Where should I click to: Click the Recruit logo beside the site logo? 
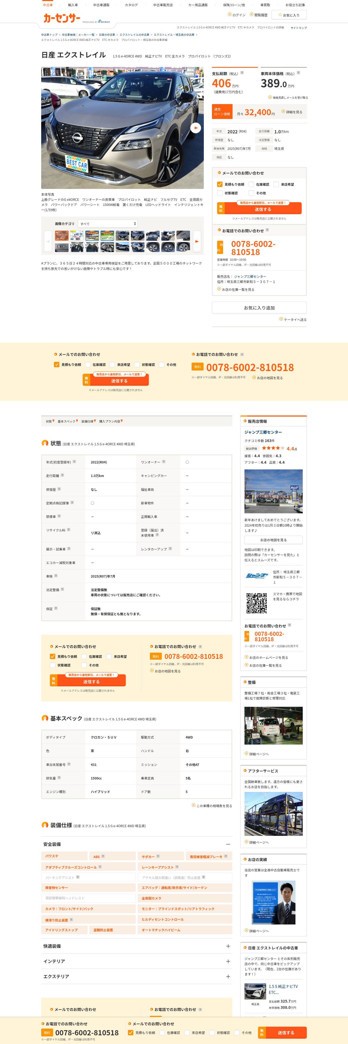(x=105, y=21)
